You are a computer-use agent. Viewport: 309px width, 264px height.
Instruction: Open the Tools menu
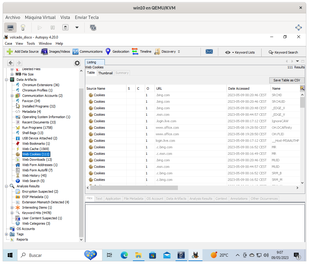pyautogui.click(x=31, y=44)
